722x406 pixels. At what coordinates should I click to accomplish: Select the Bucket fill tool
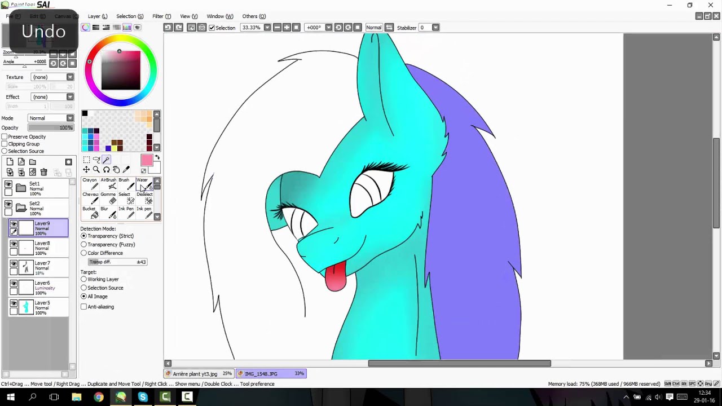[90, 213]
